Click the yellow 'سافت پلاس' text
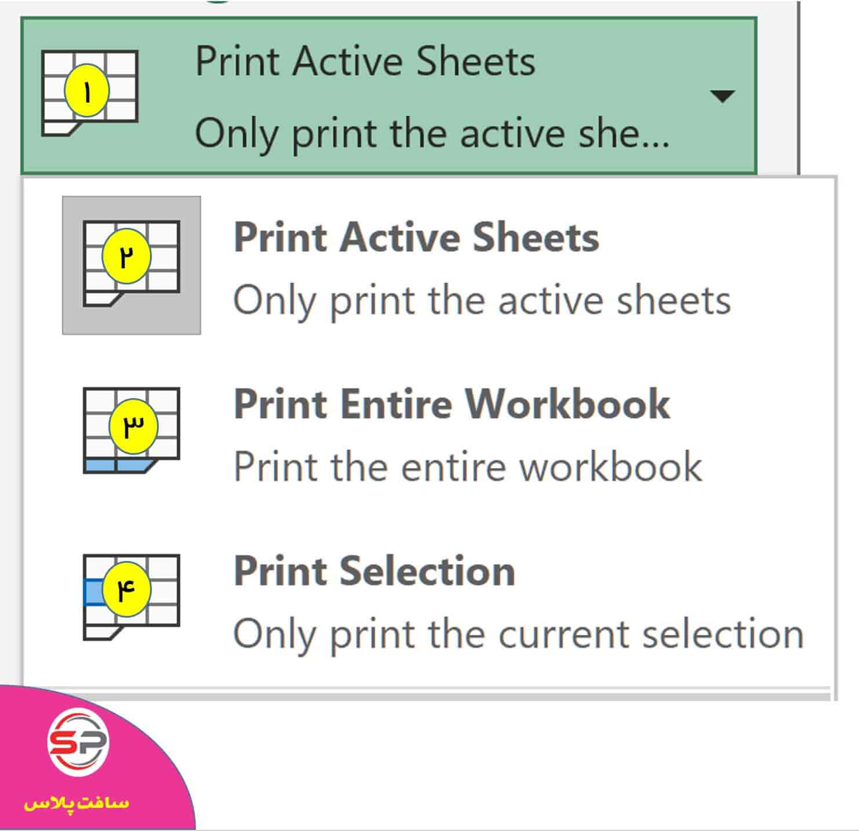 coord(77,804)
